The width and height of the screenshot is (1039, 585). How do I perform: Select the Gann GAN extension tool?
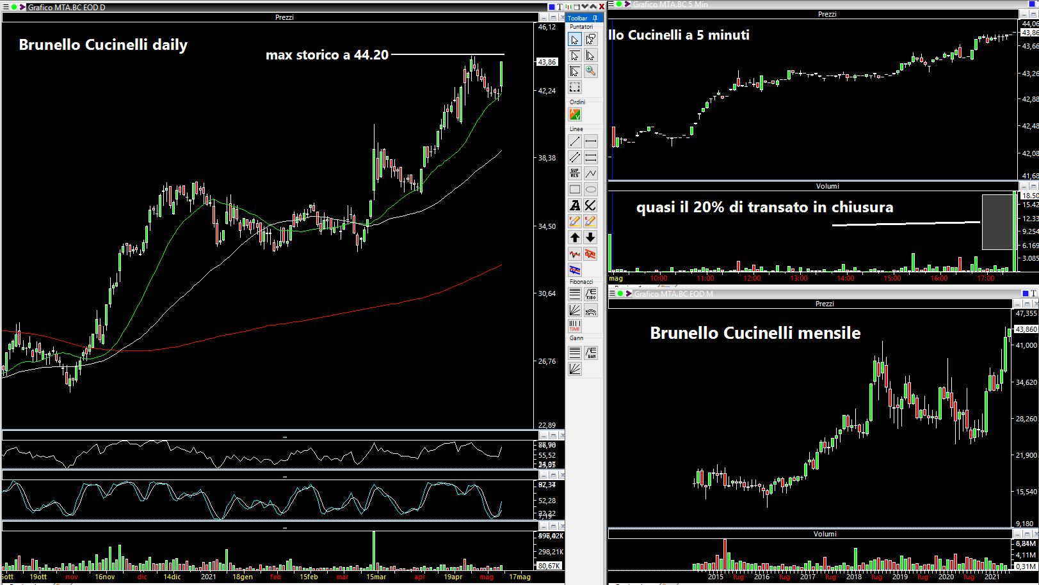[591, 352]
